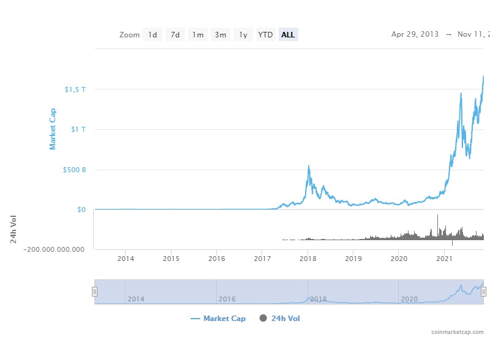
Task: Click the Apr 29, 2013 start date
Action: tap(415, 34)
